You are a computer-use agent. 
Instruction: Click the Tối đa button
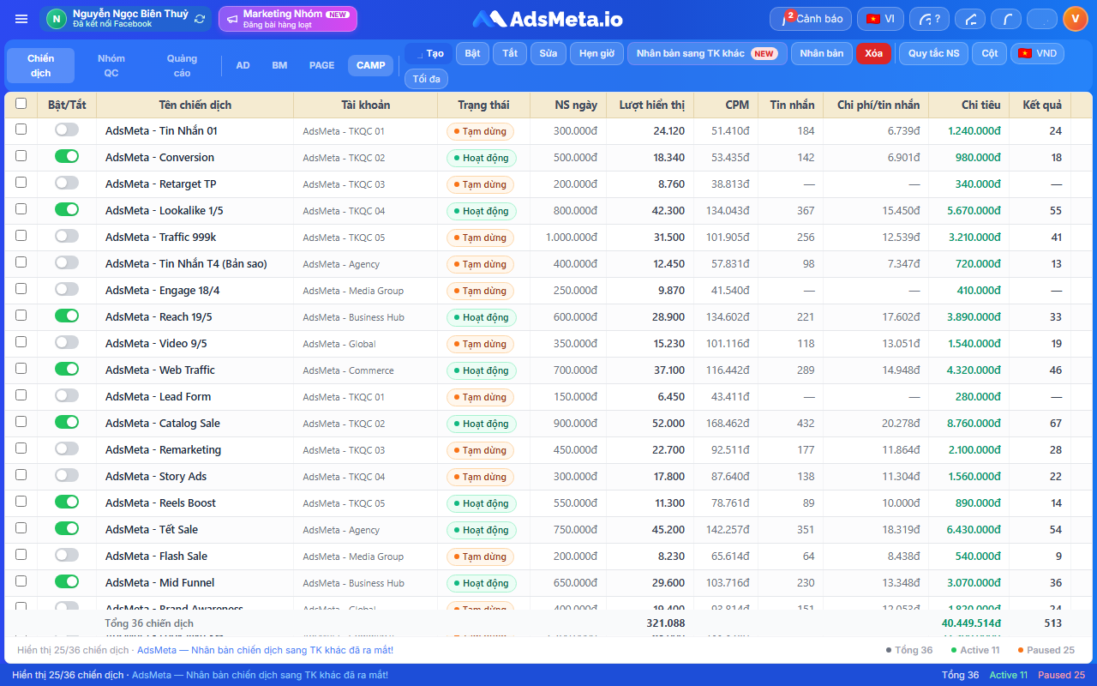pyautogui.click(x=426, y=79)
